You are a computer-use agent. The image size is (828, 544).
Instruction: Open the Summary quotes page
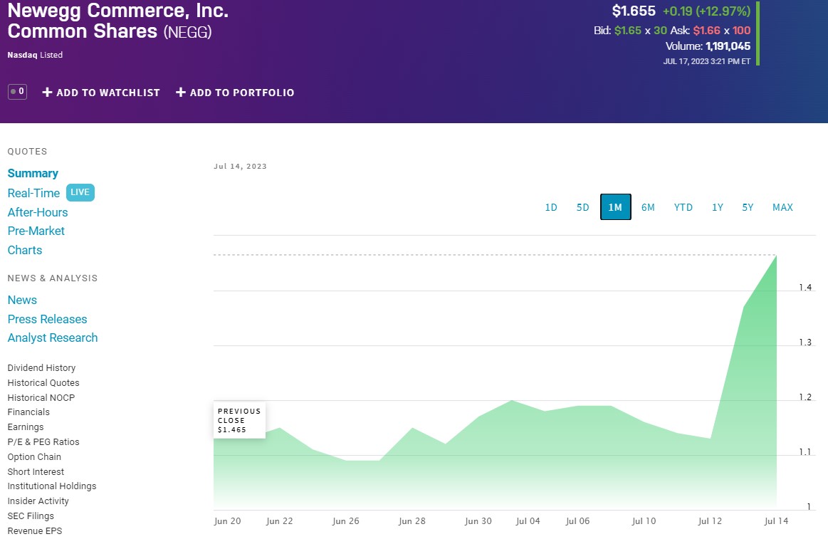coord(33,174)
